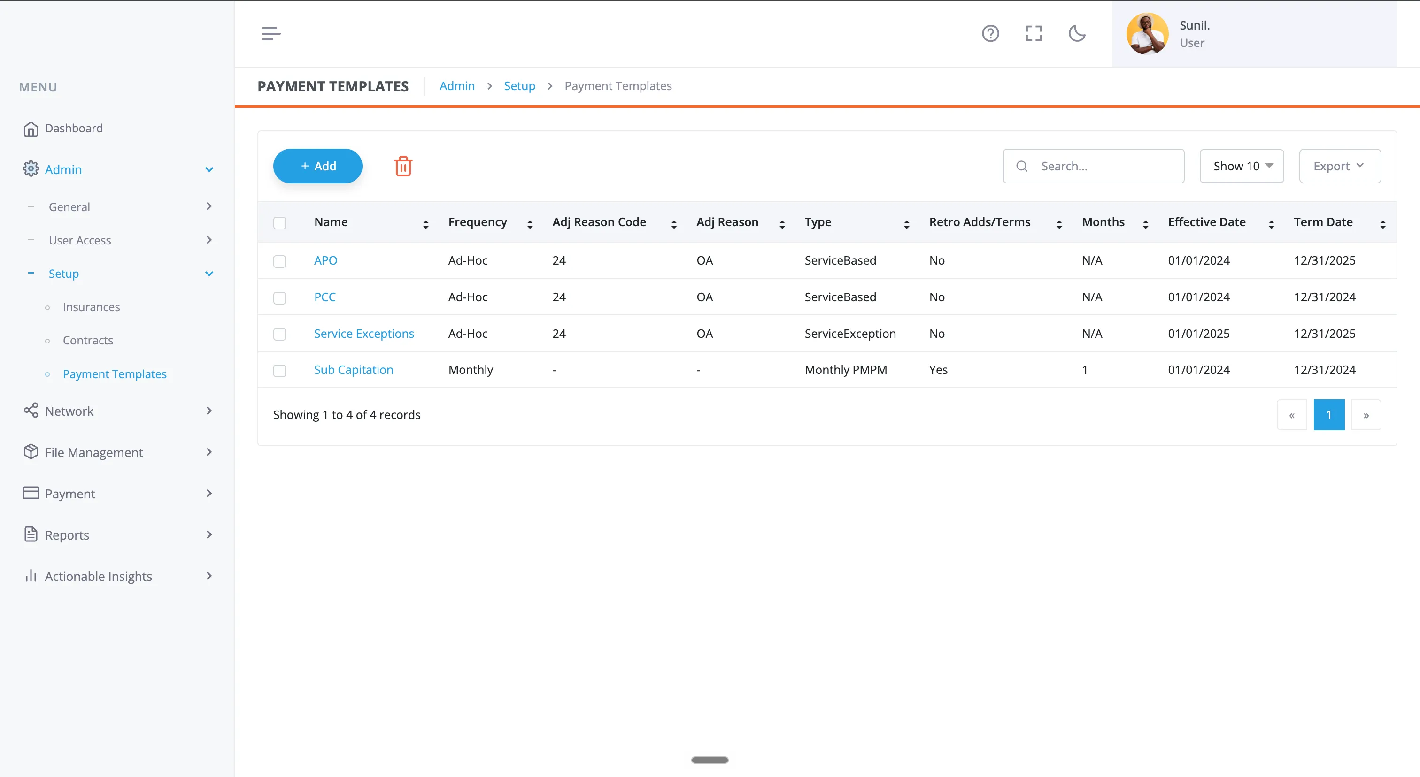Open the User Access menu item
This screenshot has width=1420, height=777.
pos(80,240)
